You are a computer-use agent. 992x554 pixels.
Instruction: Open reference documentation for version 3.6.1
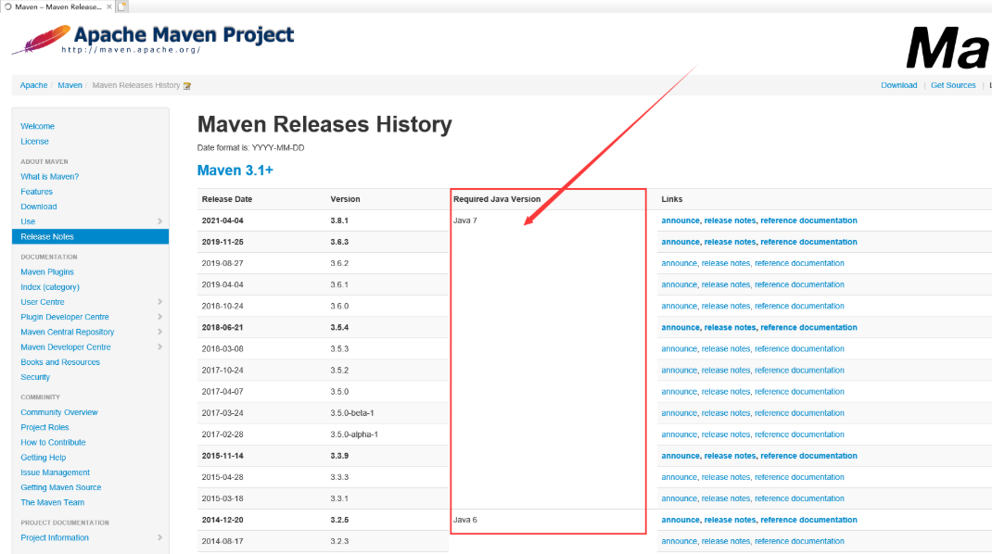(799, 284)
